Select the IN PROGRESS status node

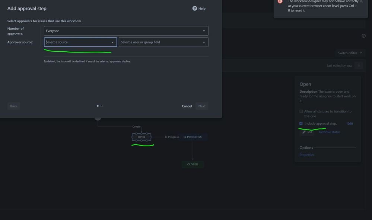click(x=193, y=137)
